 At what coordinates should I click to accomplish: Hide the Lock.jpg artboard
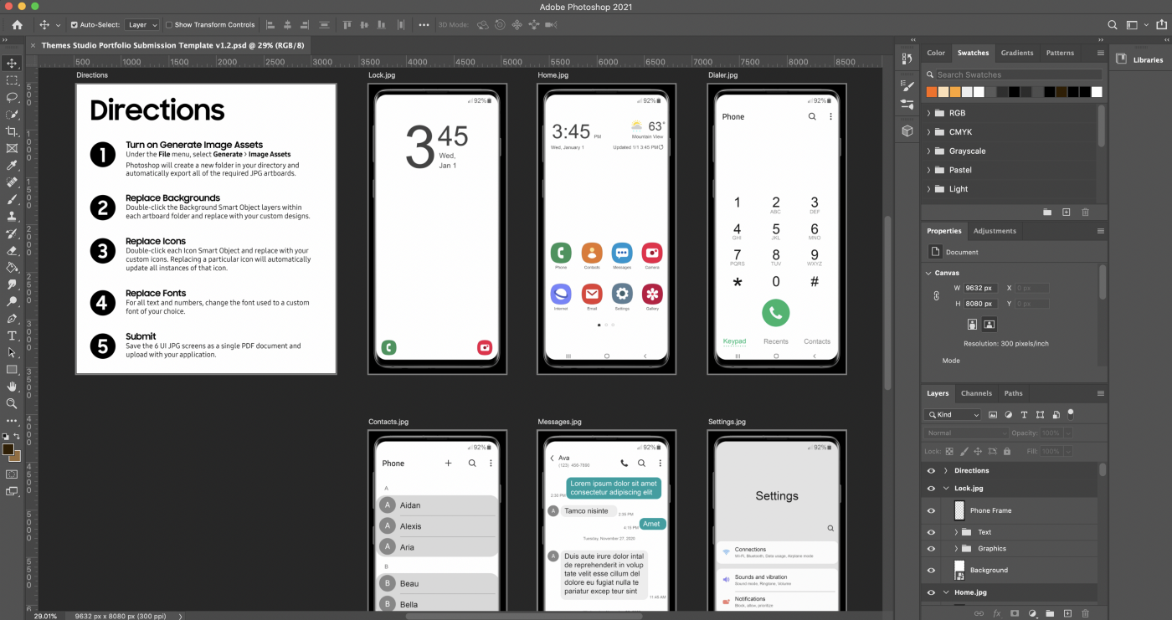tap(931, 489)
